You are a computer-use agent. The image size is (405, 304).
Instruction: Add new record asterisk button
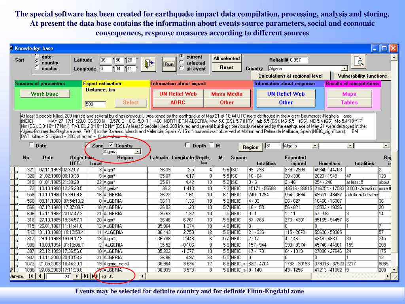tap(95, 276)
